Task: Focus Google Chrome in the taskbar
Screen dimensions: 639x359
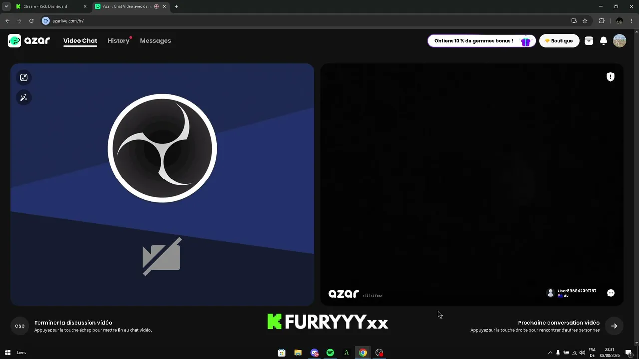Action: (363, 353)
